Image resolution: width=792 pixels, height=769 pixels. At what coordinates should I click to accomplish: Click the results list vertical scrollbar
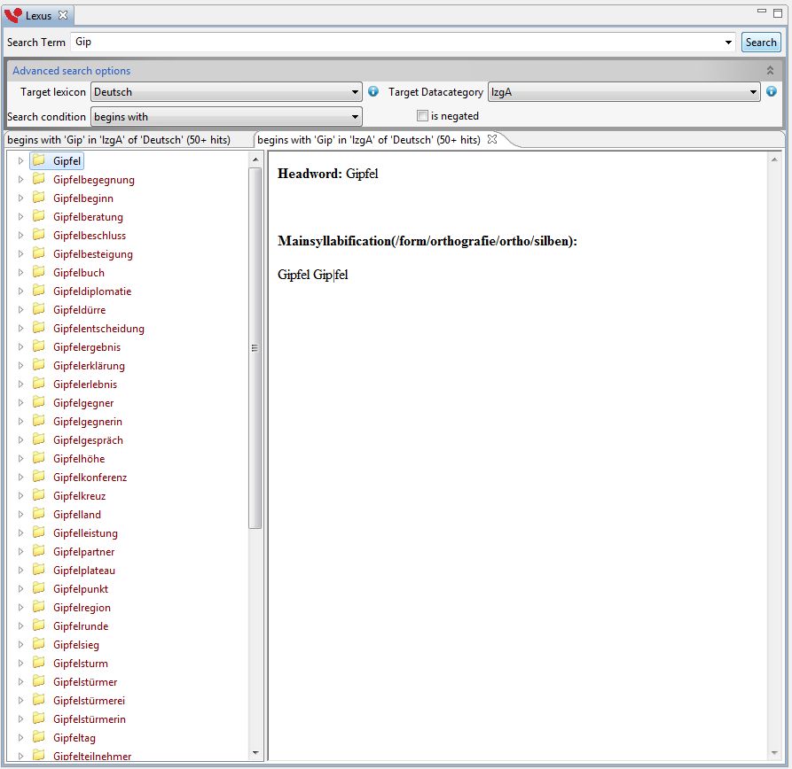click(x=255, y=347)
